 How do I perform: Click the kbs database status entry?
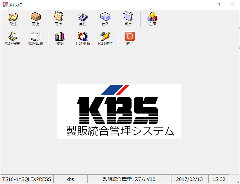(x=70, y=179)
